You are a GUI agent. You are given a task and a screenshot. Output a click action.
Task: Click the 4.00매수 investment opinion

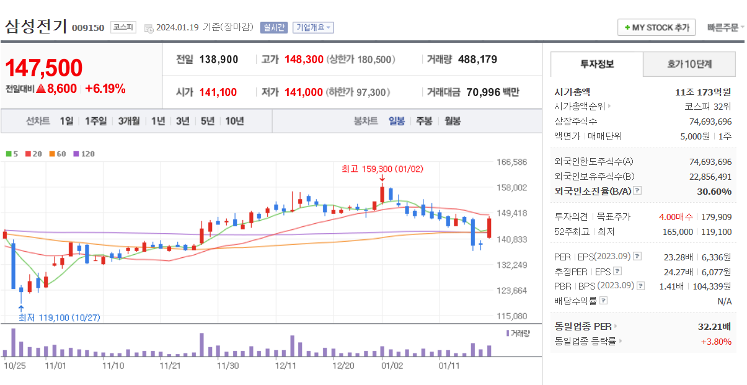pyautogui.click(x=678, y=217)
